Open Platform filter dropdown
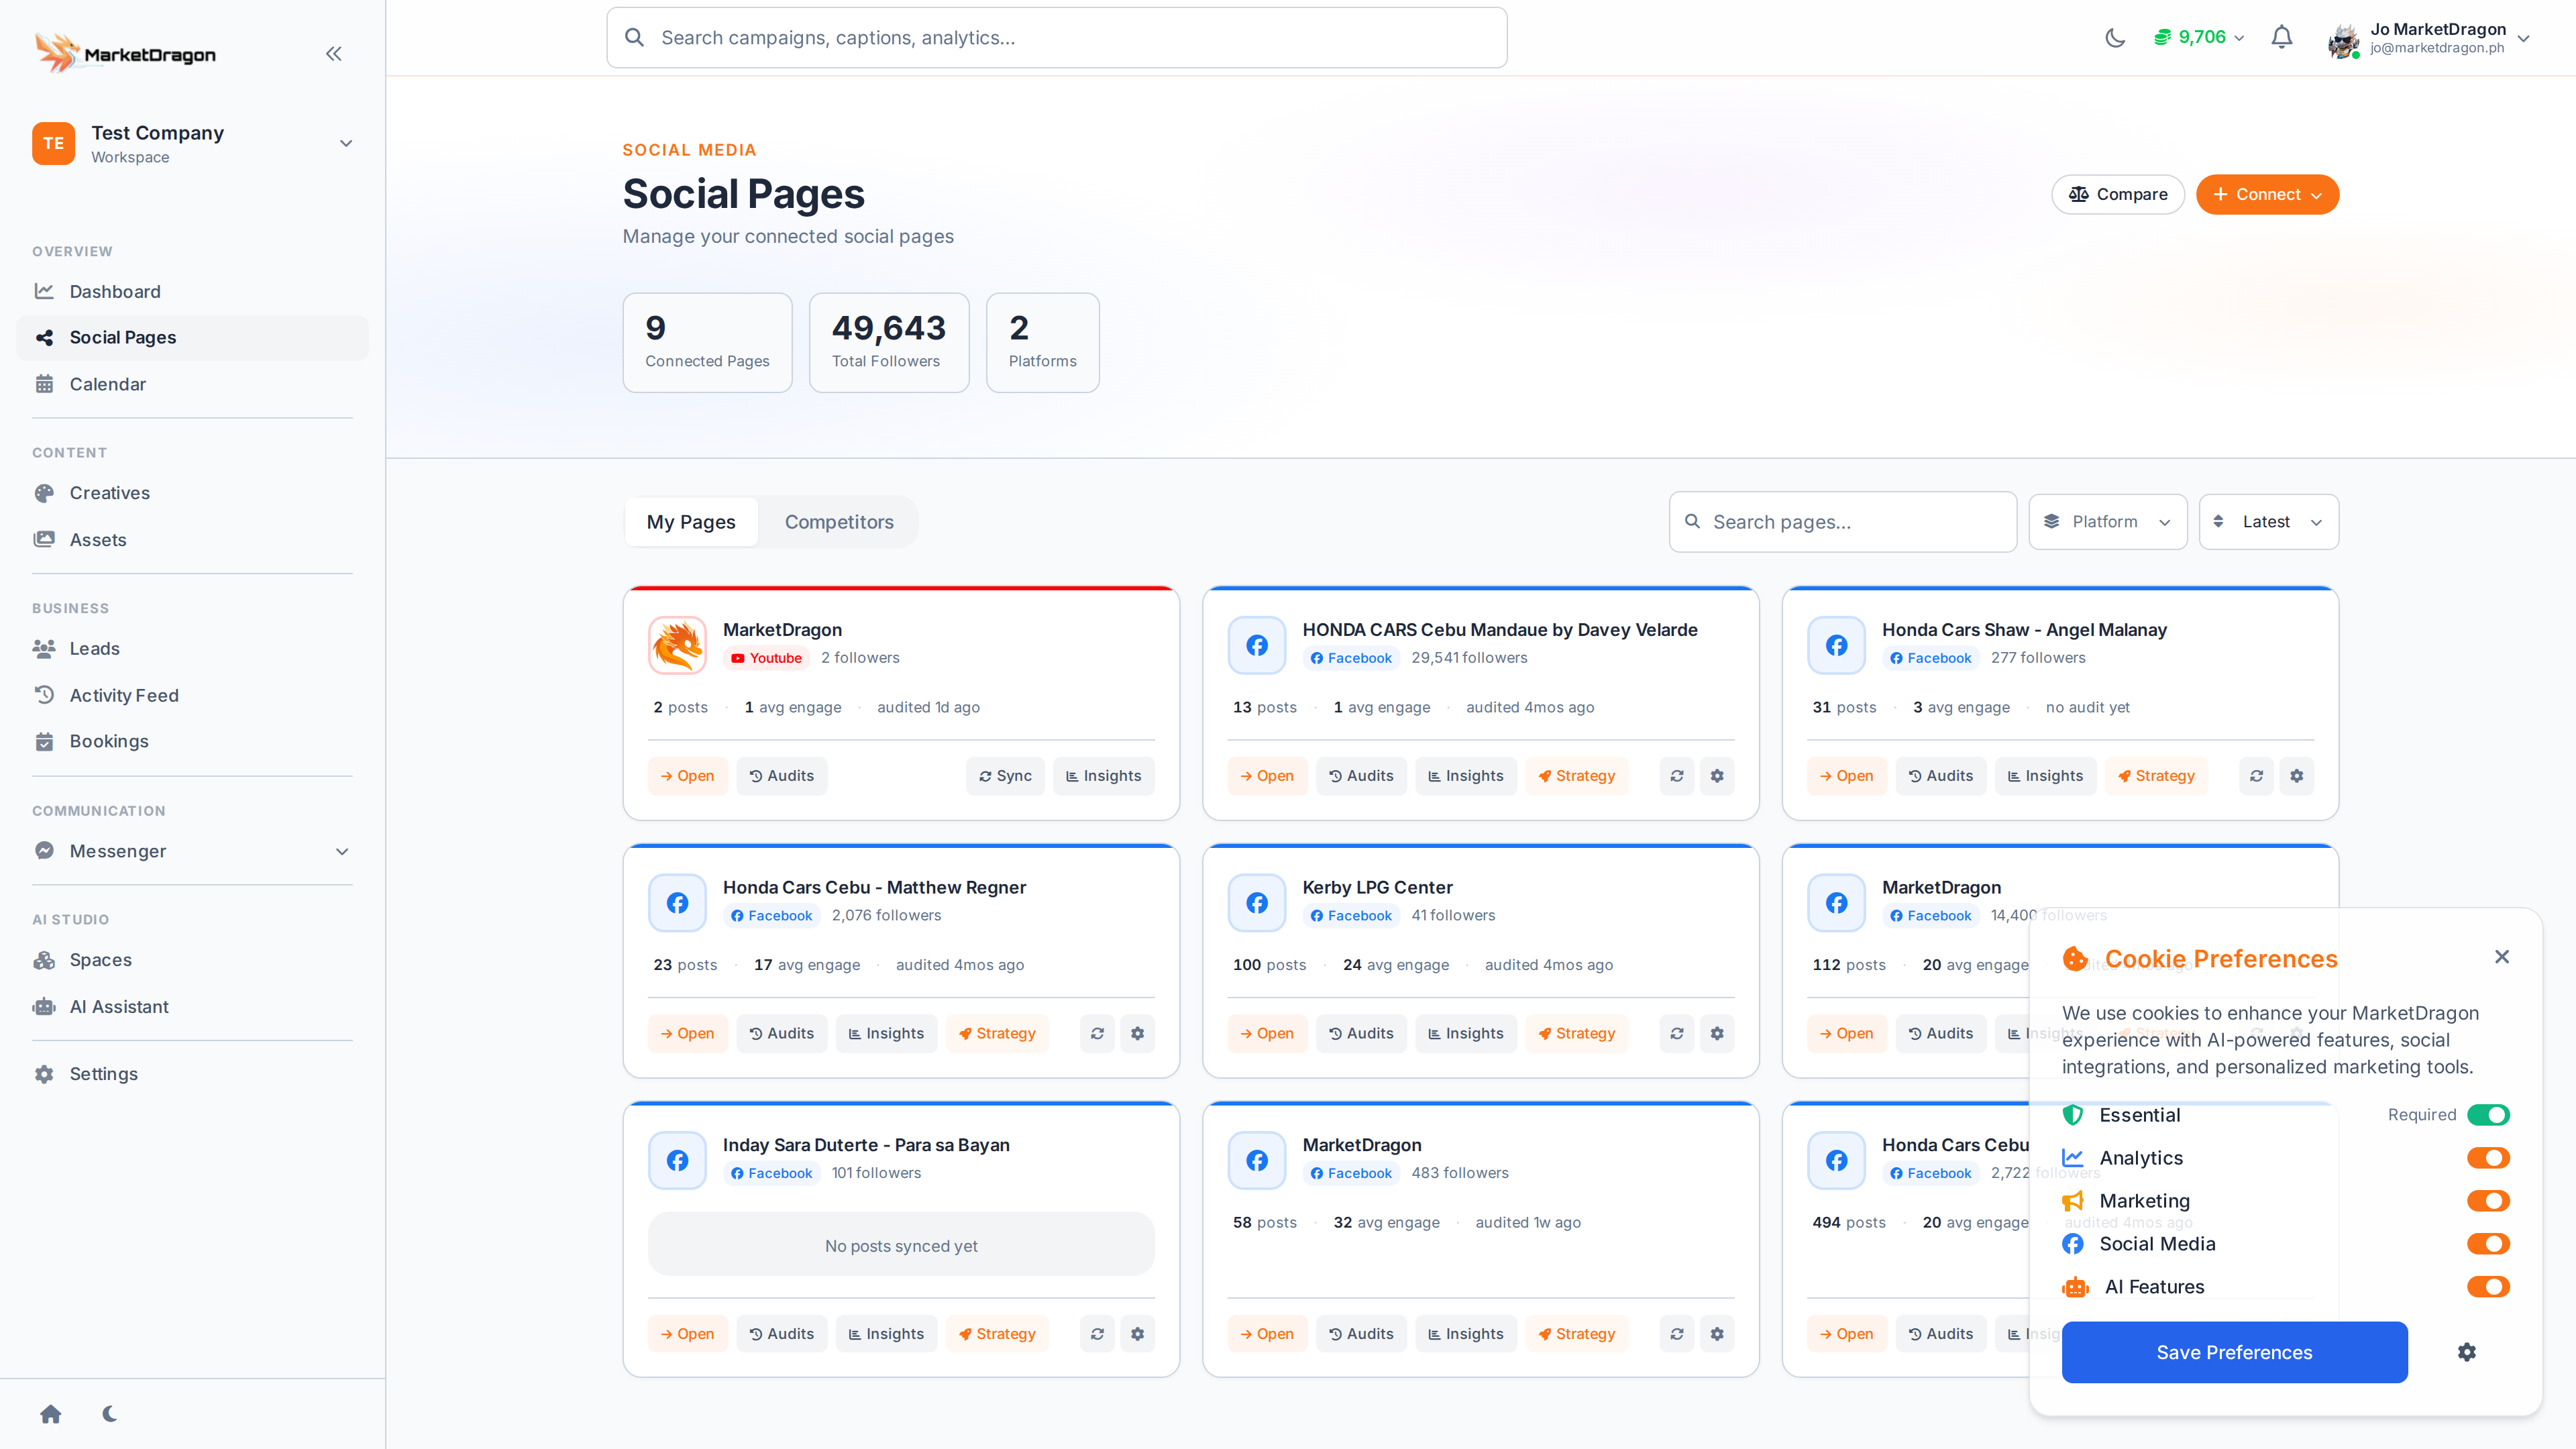This screenshot has width=2576, height=1449. click(2107, 522)
